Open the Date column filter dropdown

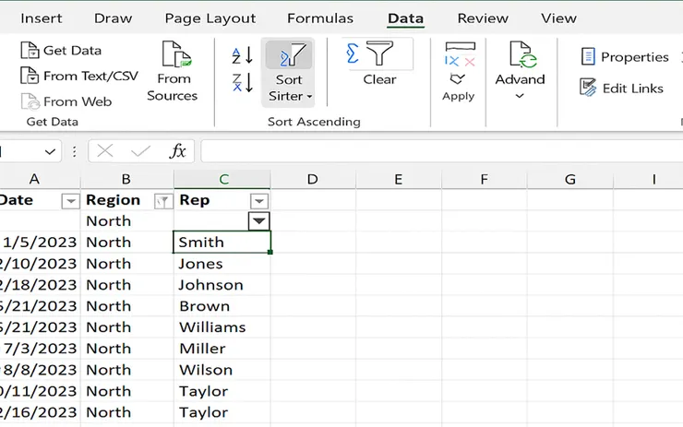point(70,200)
